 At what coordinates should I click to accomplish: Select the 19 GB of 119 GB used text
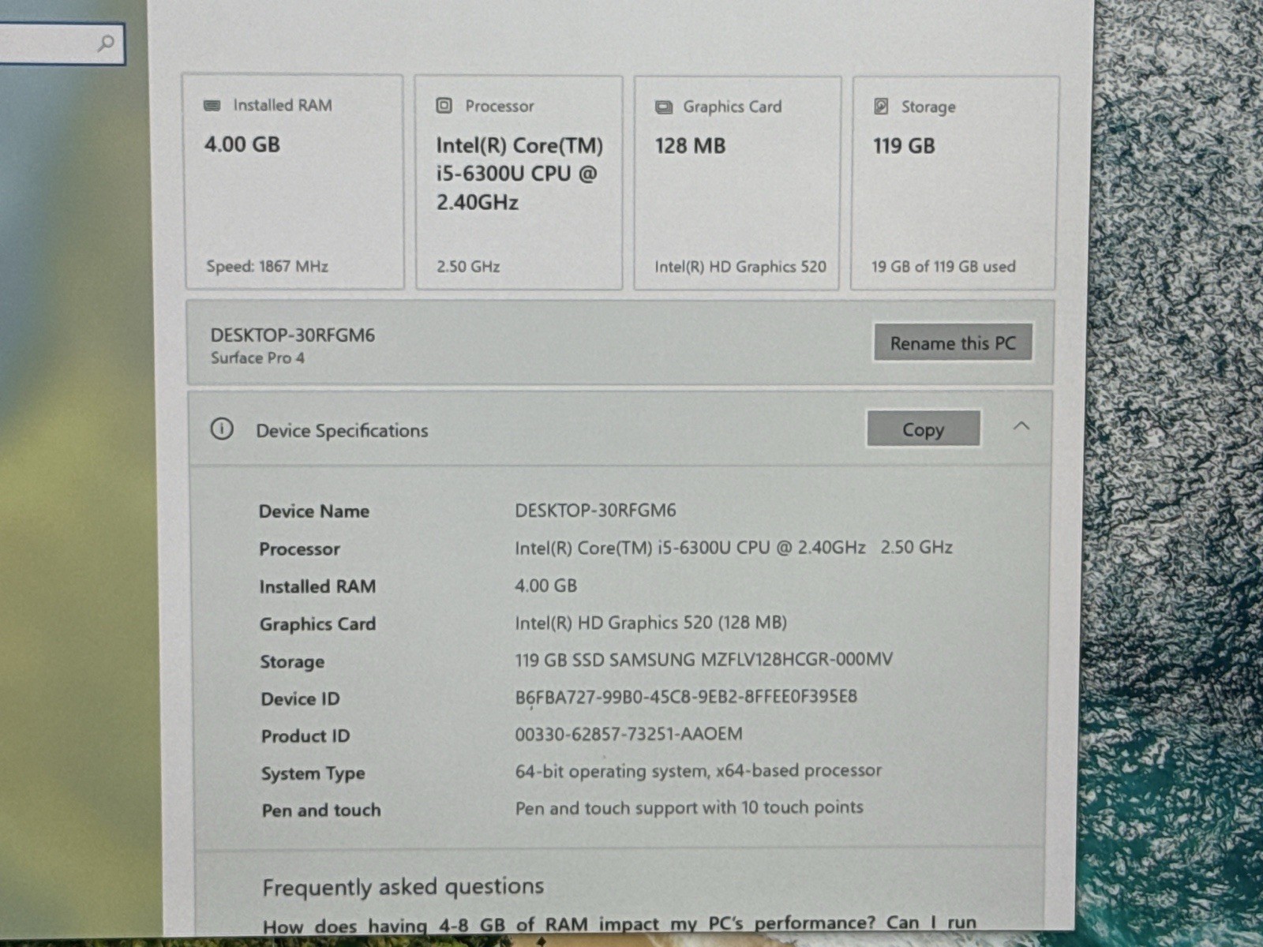point(943,267)
